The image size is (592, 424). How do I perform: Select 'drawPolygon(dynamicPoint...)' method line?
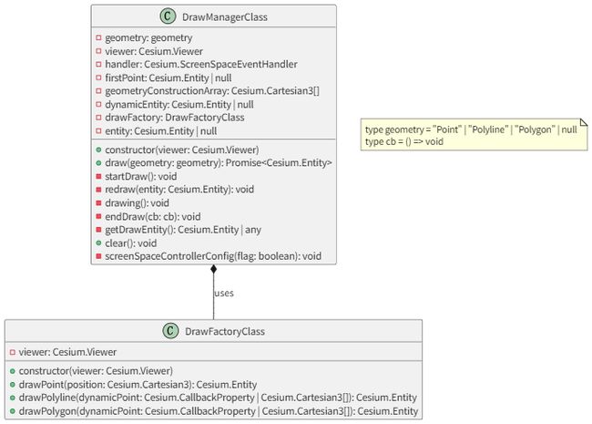pyautogui.click(x=219, y=411)
